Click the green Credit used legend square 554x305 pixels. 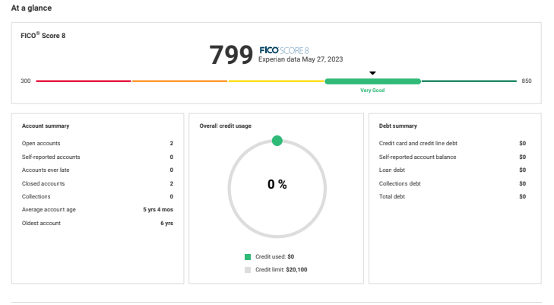point(248,257)
